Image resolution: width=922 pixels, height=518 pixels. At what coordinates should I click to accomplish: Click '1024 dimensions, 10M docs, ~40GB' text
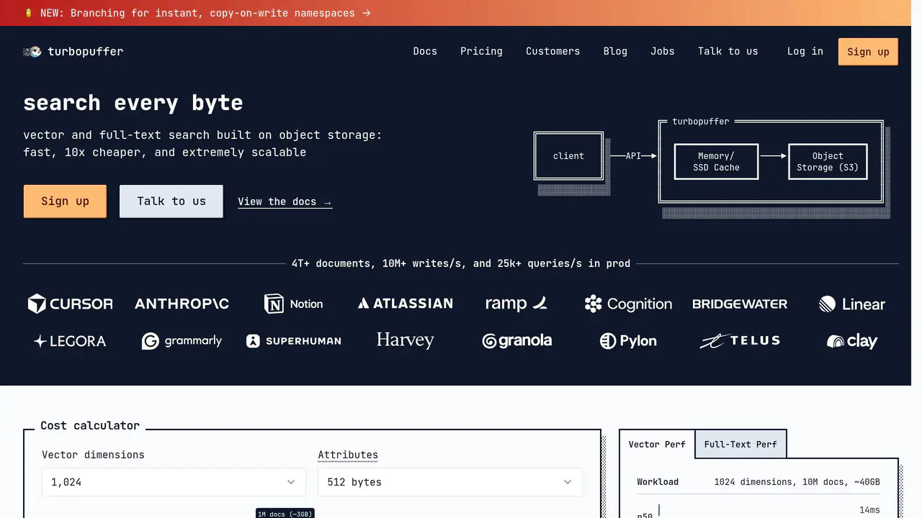click(x=797, y=482)
